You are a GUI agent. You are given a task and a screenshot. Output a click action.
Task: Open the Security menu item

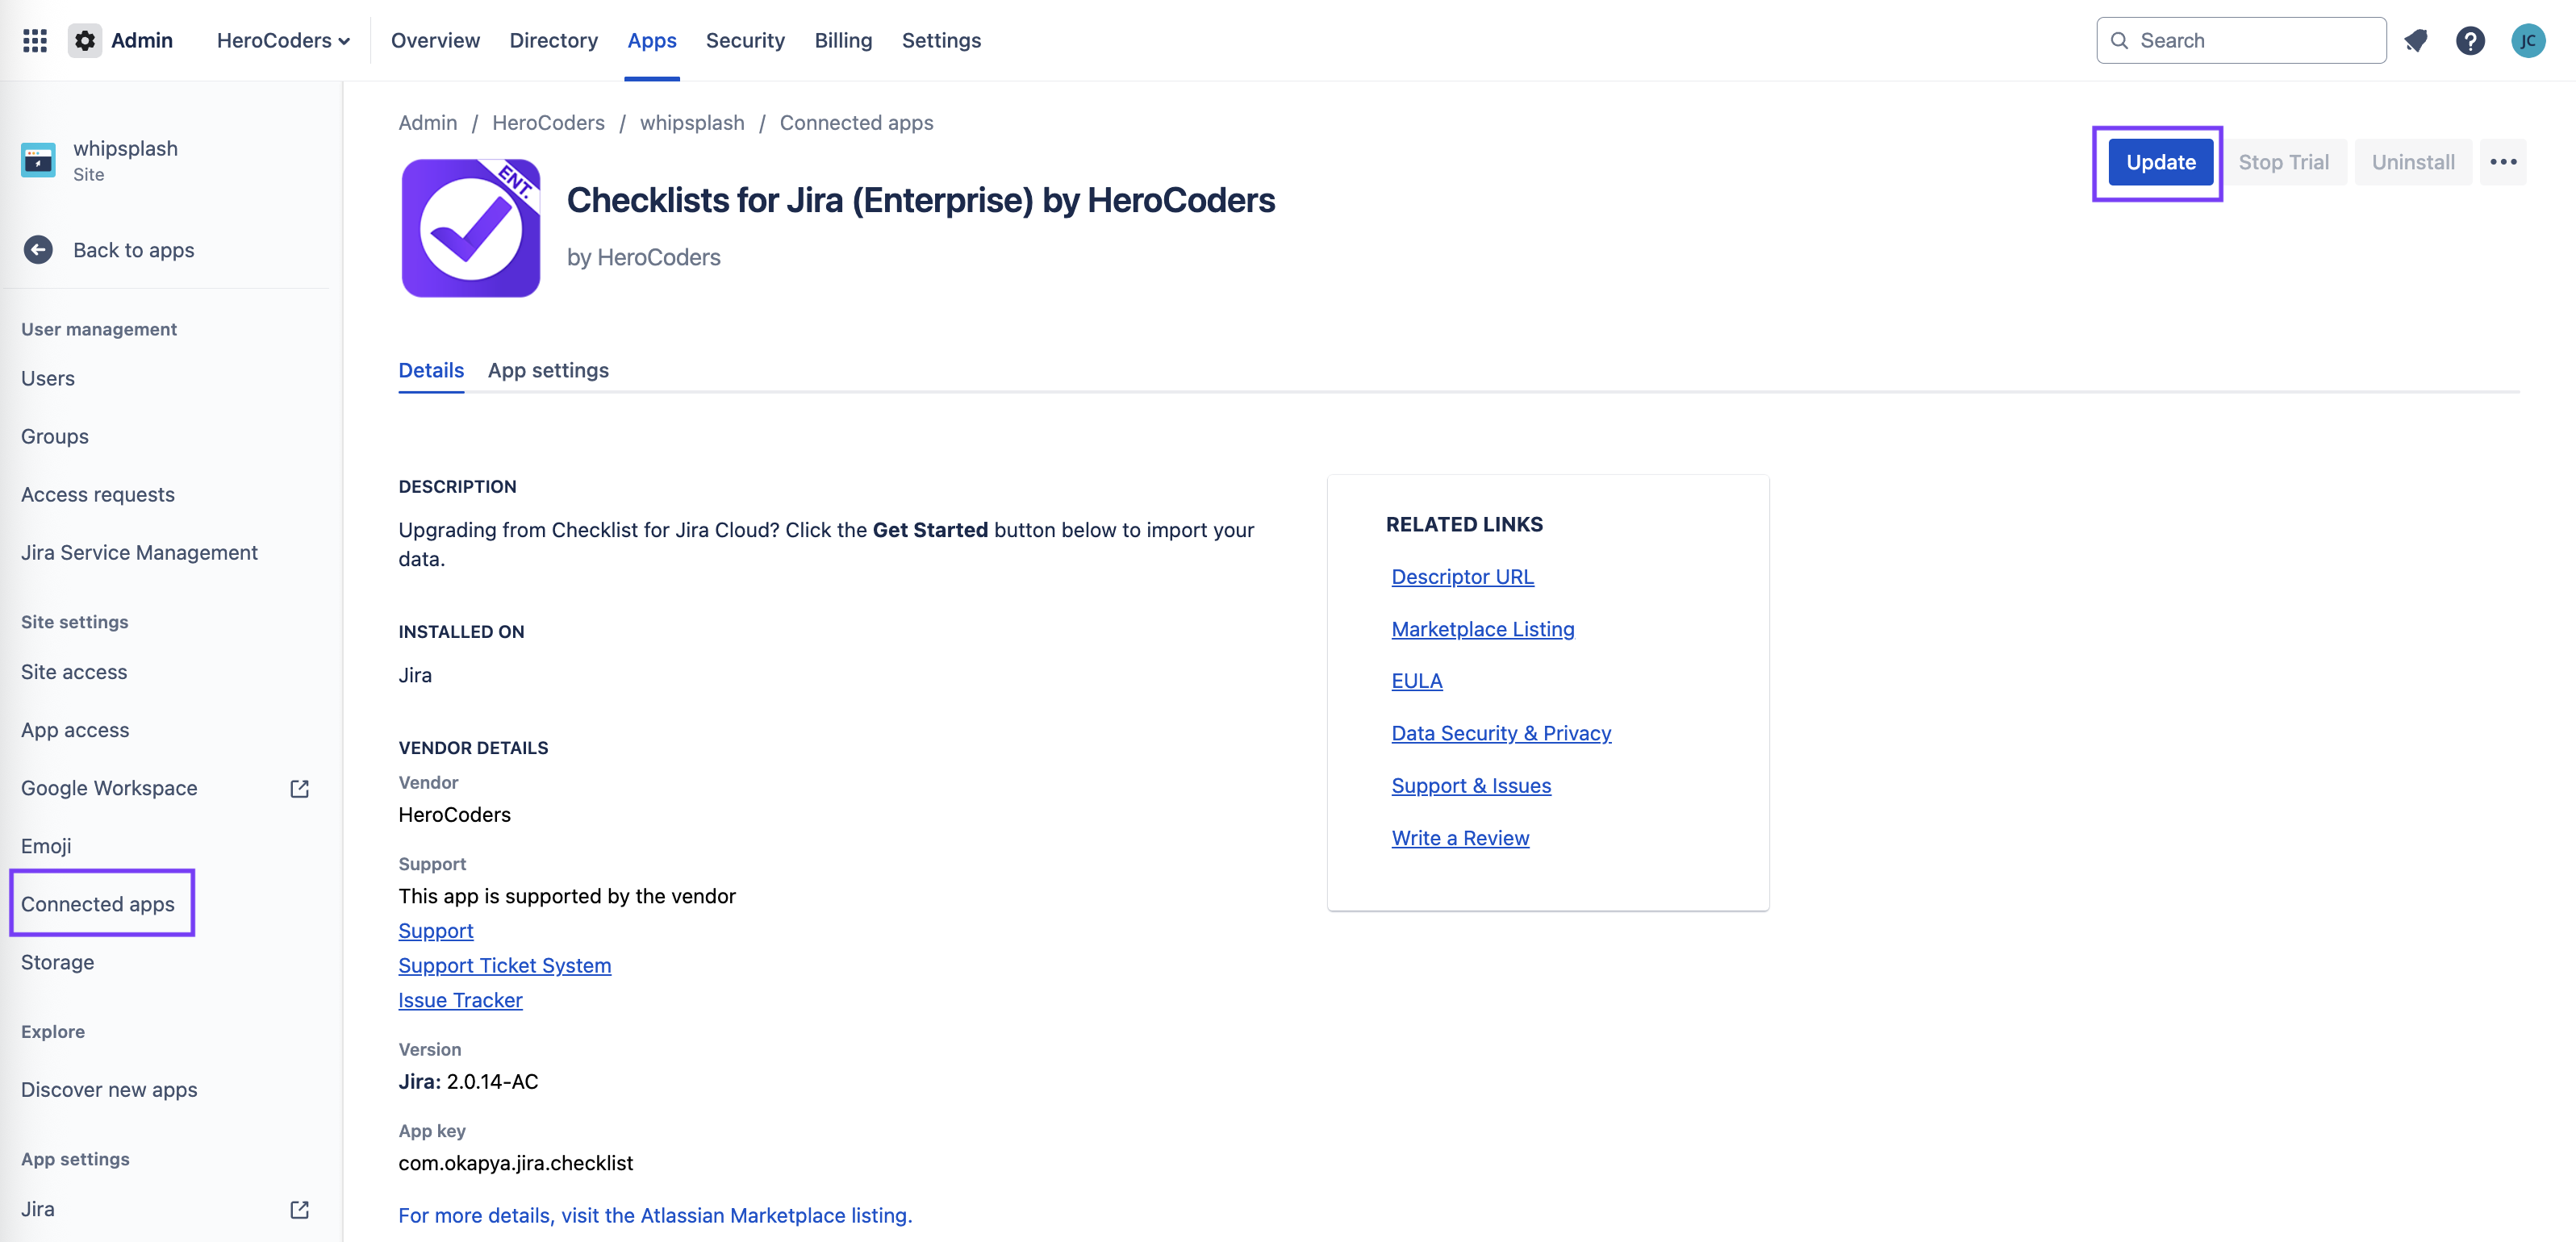click(745, 41)
